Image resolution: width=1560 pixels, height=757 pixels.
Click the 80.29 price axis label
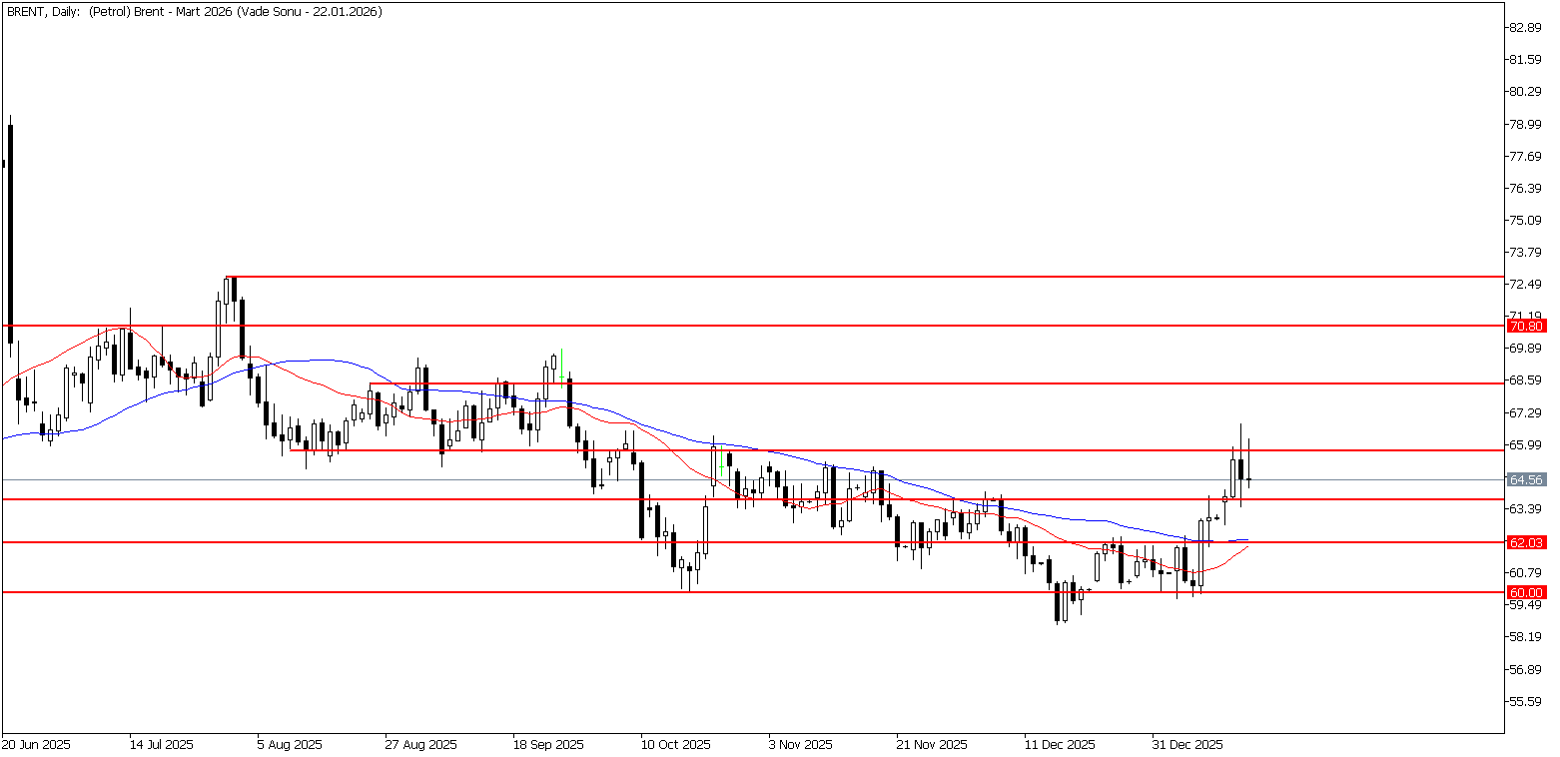click(x=1527, y=91)
